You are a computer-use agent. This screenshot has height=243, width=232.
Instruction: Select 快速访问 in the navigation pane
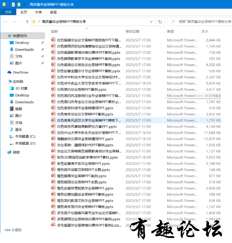23,36
